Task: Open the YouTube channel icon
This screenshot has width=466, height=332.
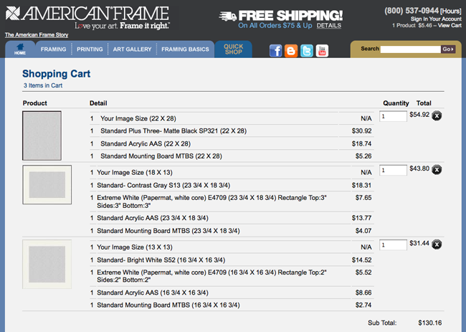Action: [322, 50]
